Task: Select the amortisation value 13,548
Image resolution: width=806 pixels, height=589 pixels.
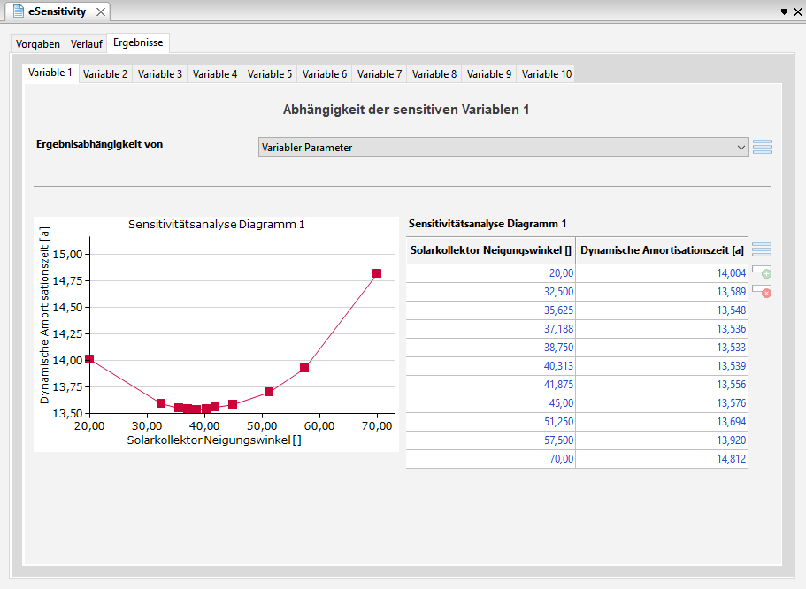Action: 662,310
